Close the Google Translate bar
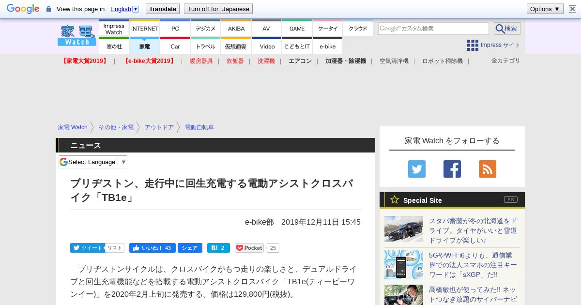The image size is (581, 305). (x=572, y=9)
